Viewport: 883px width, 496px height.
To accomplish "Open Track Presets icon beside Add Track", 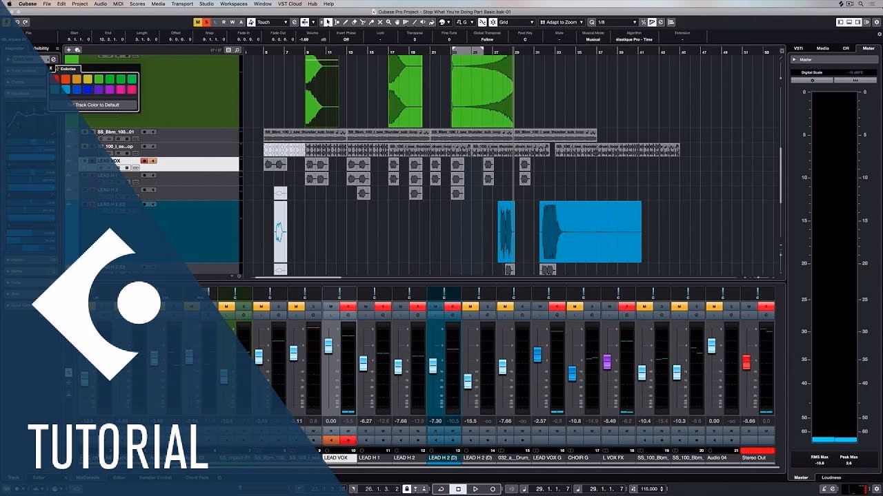I will [x=77, y=50].
